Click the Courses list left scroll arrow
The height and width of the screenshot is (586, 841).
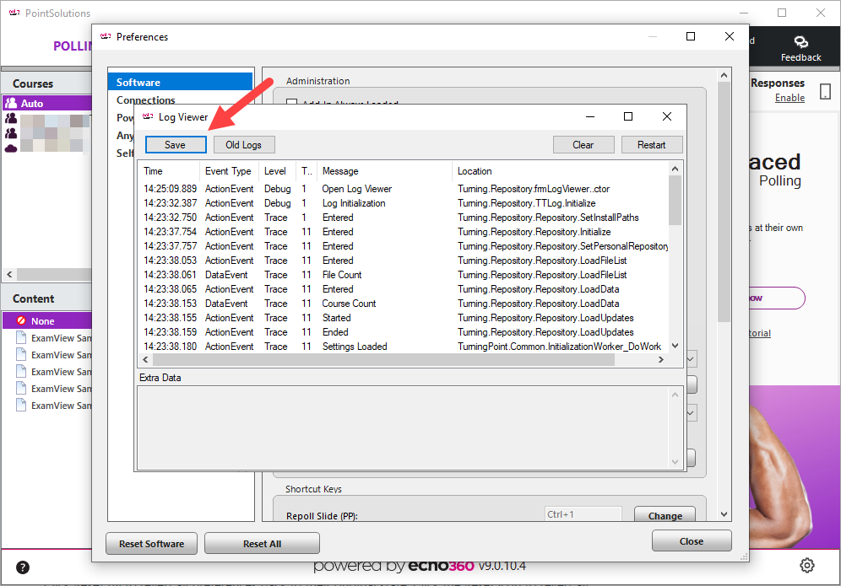[9, 274]
